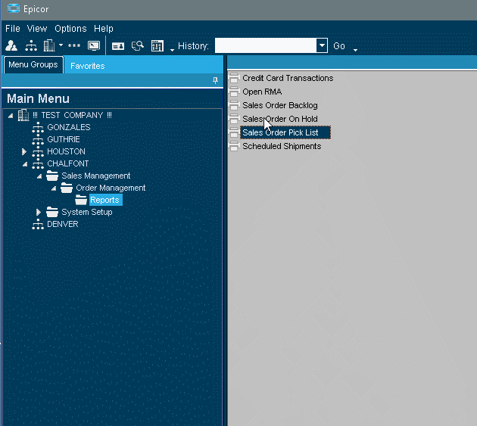Click the ID card toolbar icon
Image resolution: width=477 pixels, height=426 pixels.
click(x=118, y=46)
